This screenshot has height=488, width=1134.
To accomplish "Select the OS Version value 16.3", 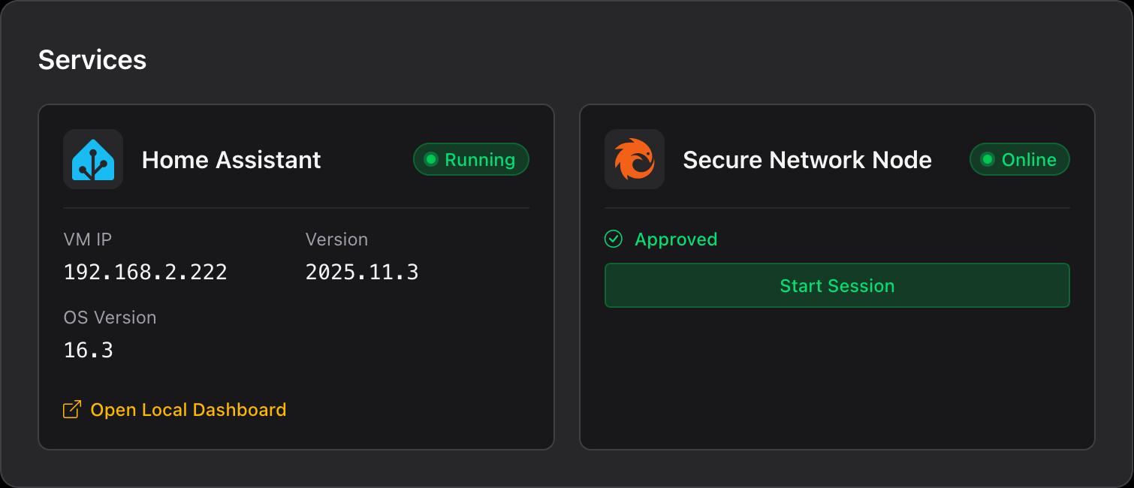I will pos(89,350).
